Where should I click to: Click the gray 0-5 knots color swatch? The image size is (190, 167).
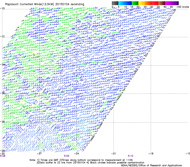click(x=115, y=3)
